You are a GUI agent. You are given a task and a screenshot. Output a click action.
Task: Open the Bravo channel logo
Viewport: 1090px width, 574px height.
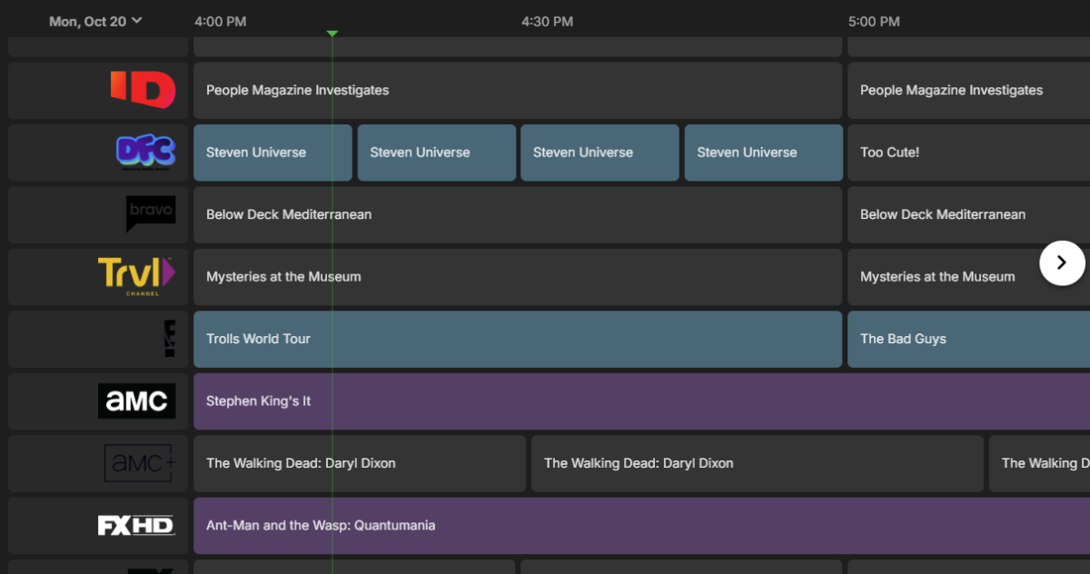(150, 214)
